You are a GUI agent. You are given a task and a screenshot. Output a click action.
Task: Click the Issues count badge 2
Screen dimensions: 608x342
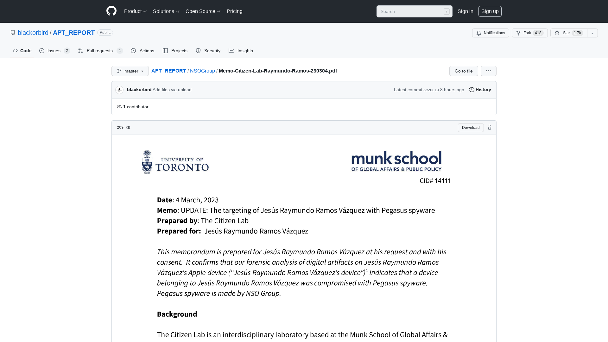tap(67, 51)
